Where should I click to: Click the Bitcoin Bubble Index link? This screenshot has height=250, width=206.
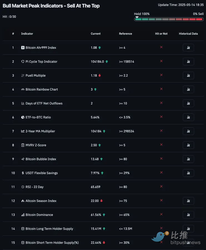click(41, 159)
